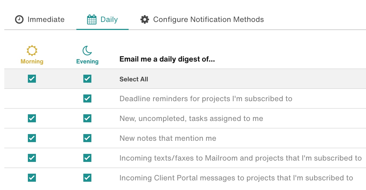This screenshot has width=366, height=190.
Task: Disable Evening digest for notes mentioning me
Action: [x=87, y=138]
